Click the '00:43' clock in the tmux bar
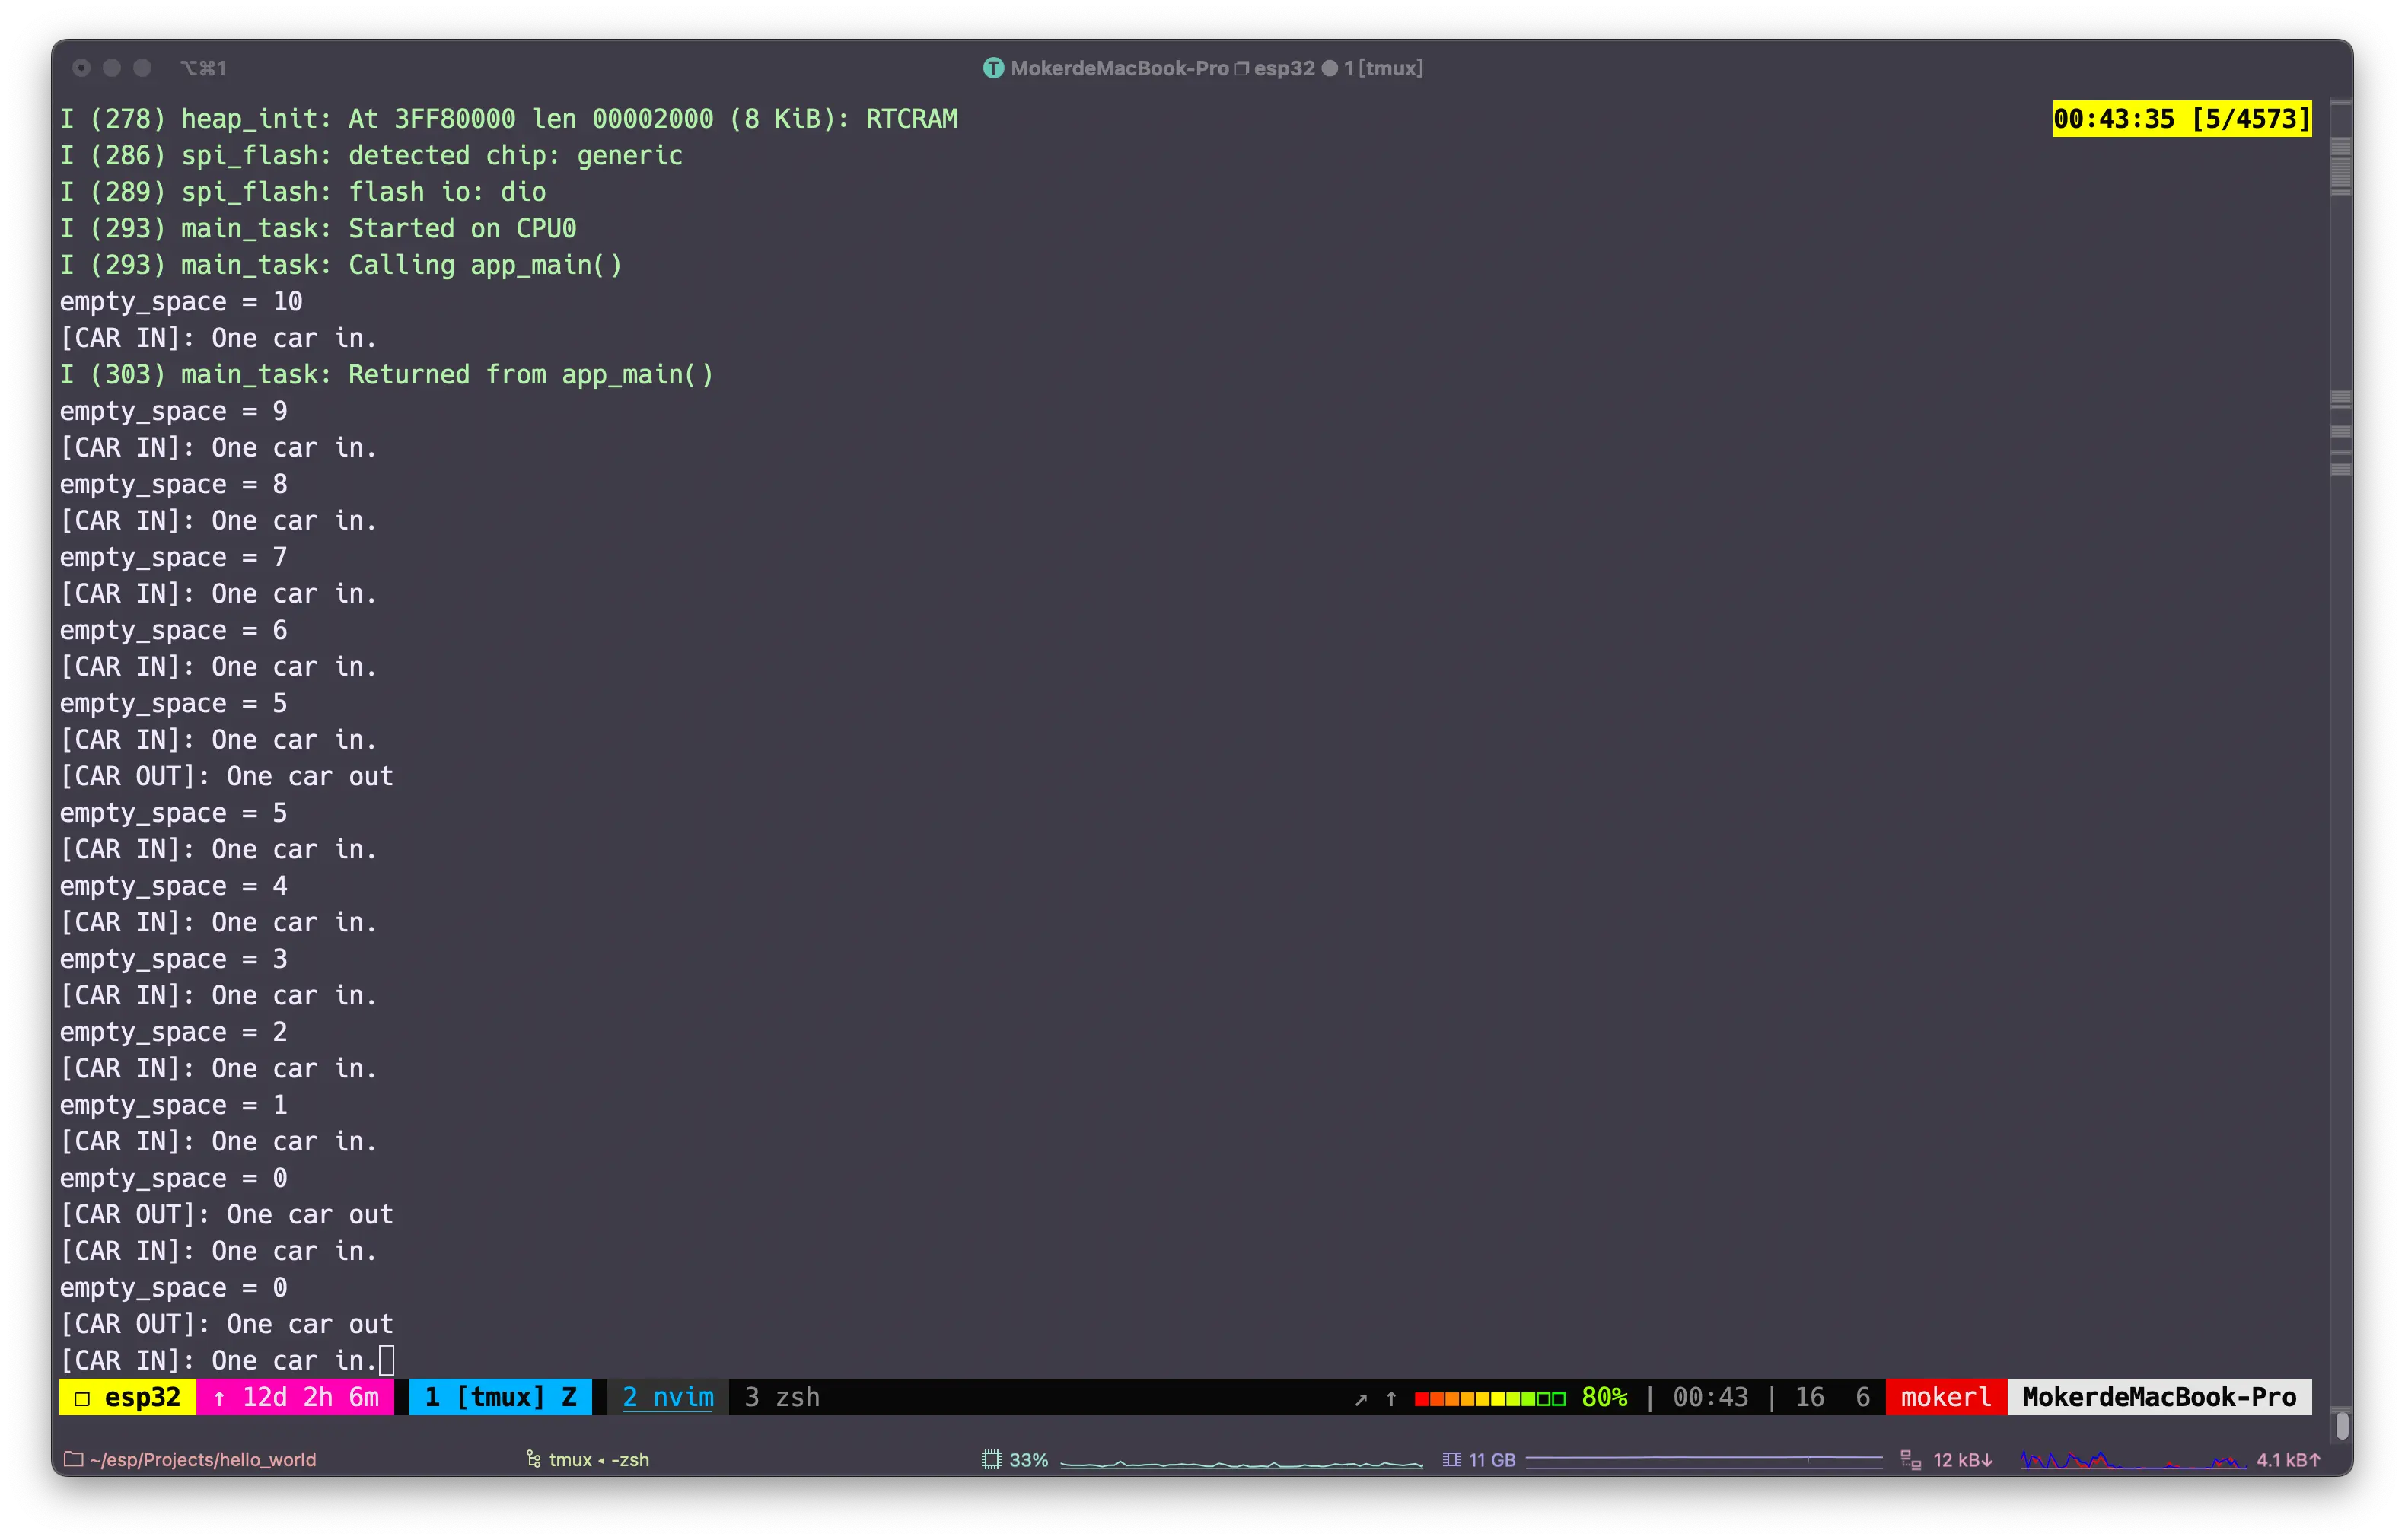This screenshot has height=1540, width=2405. [1710, 1397]
